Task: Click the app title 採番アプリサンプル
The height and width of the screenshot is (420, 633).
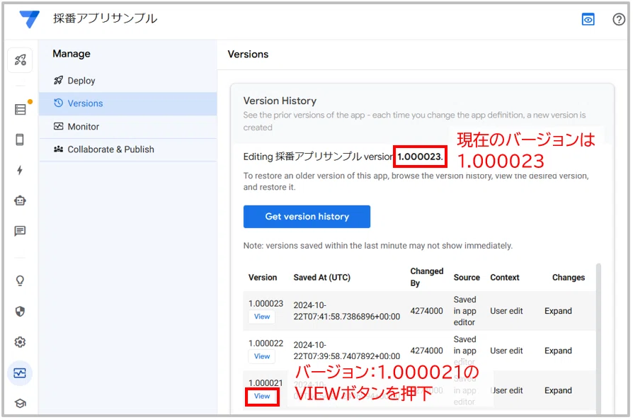Action: coord(105,18)
